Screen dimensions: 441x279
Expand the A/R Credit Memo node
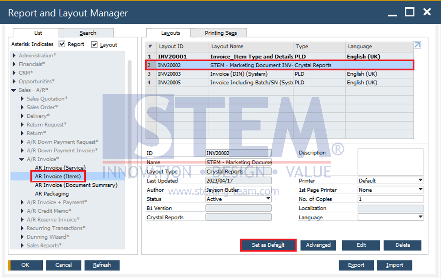point(22,211)
